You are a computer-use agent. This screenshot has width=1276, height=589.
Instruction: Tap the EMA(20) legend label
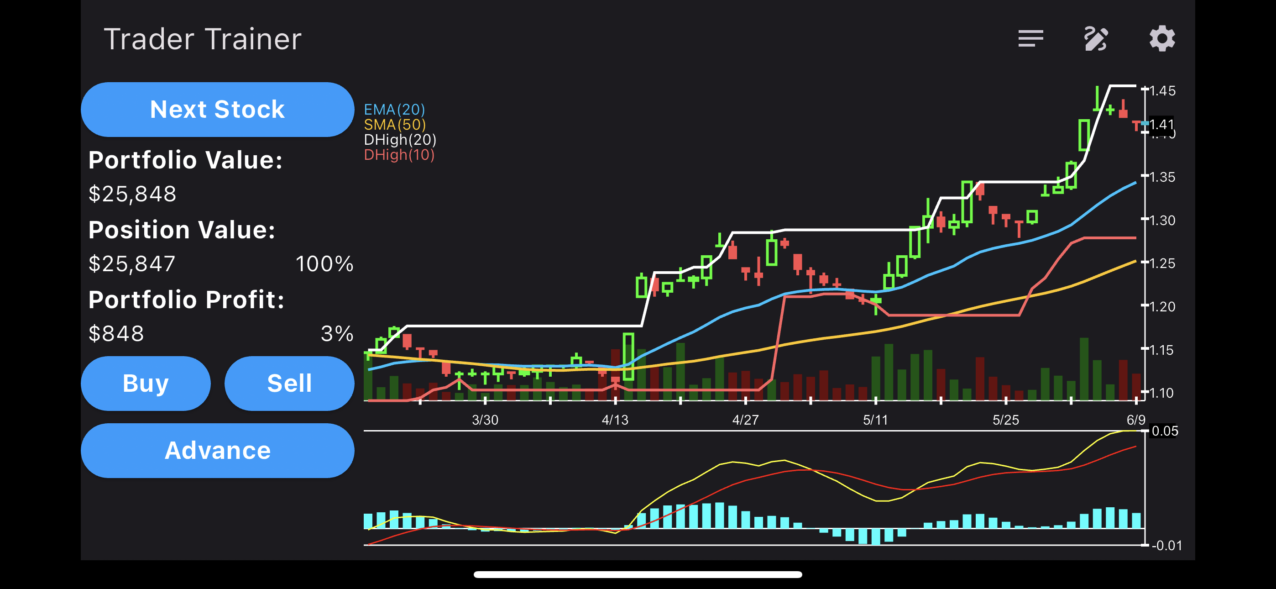pyautogui.click(x=394, y=109)
